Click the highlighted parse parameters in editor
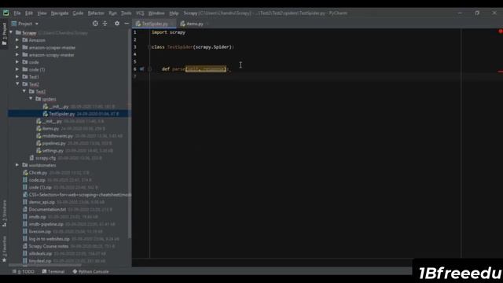This screenshot has height=283, width=503. 206,69
